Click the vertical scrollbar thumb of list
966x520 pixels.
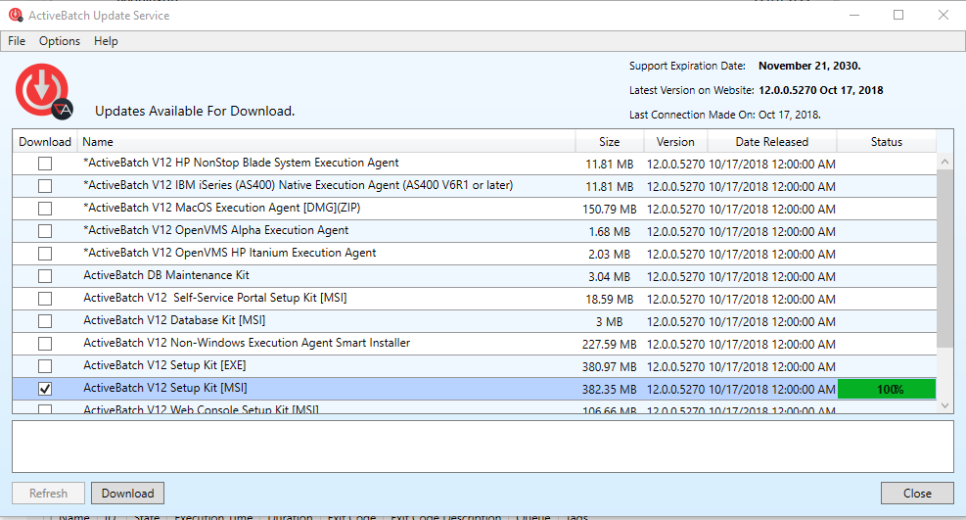945,259
